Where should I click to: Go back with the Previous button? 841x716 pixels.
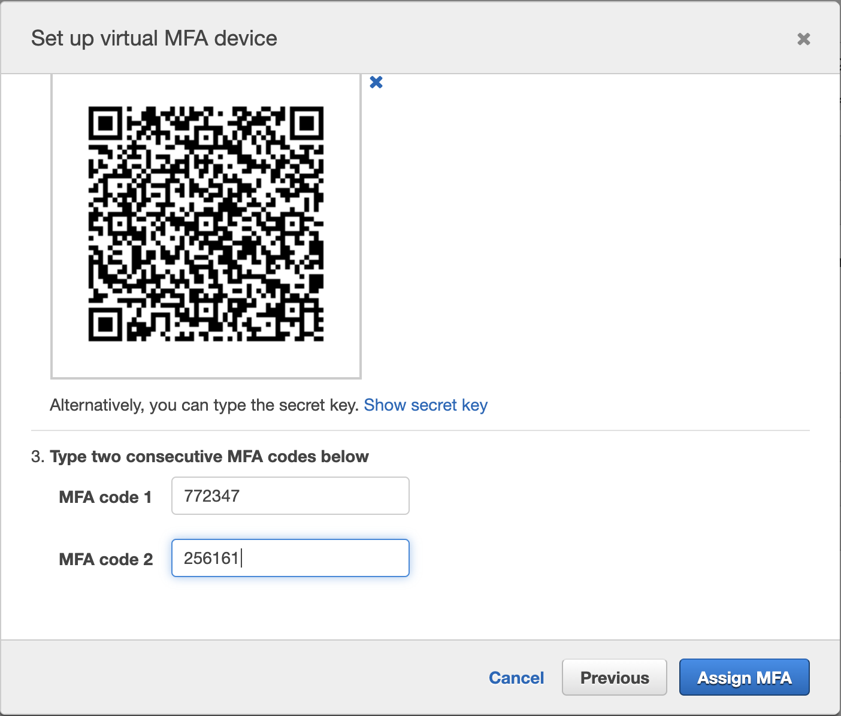pos(614,678)
